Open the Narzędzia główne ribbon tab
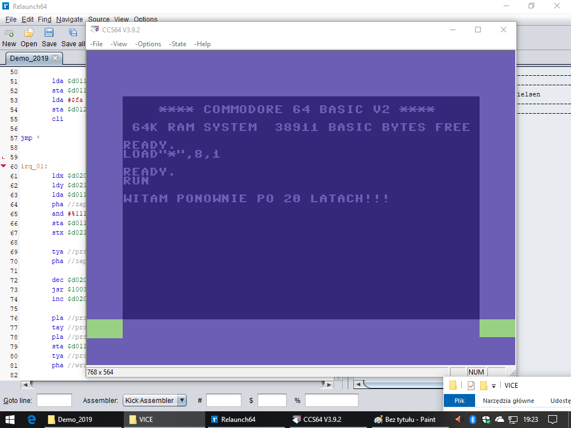Screen dimensions: 571x428 click(x=509, y=401)
